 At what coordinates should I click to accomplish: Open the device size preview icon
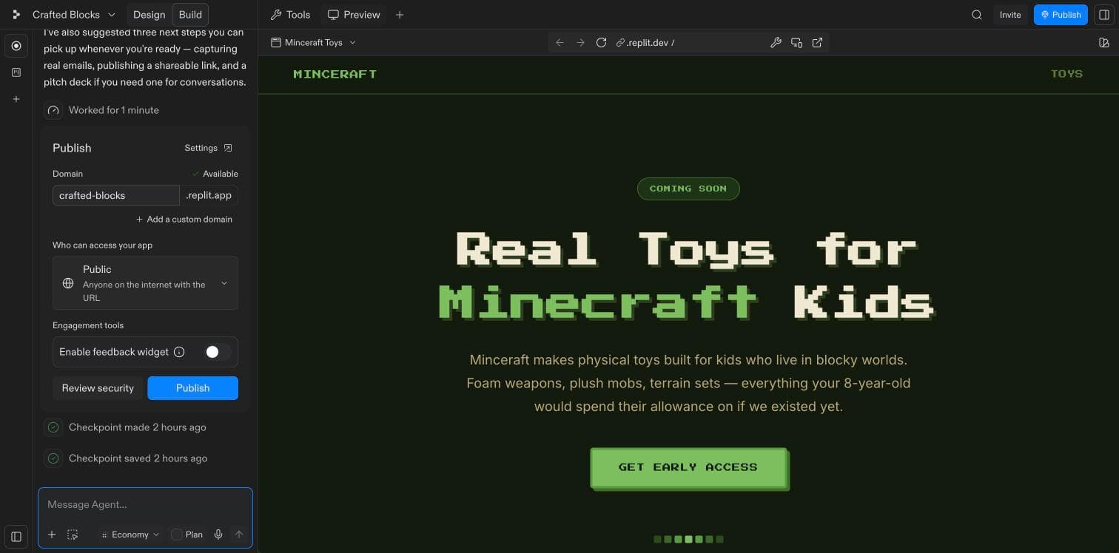(796, 43)
